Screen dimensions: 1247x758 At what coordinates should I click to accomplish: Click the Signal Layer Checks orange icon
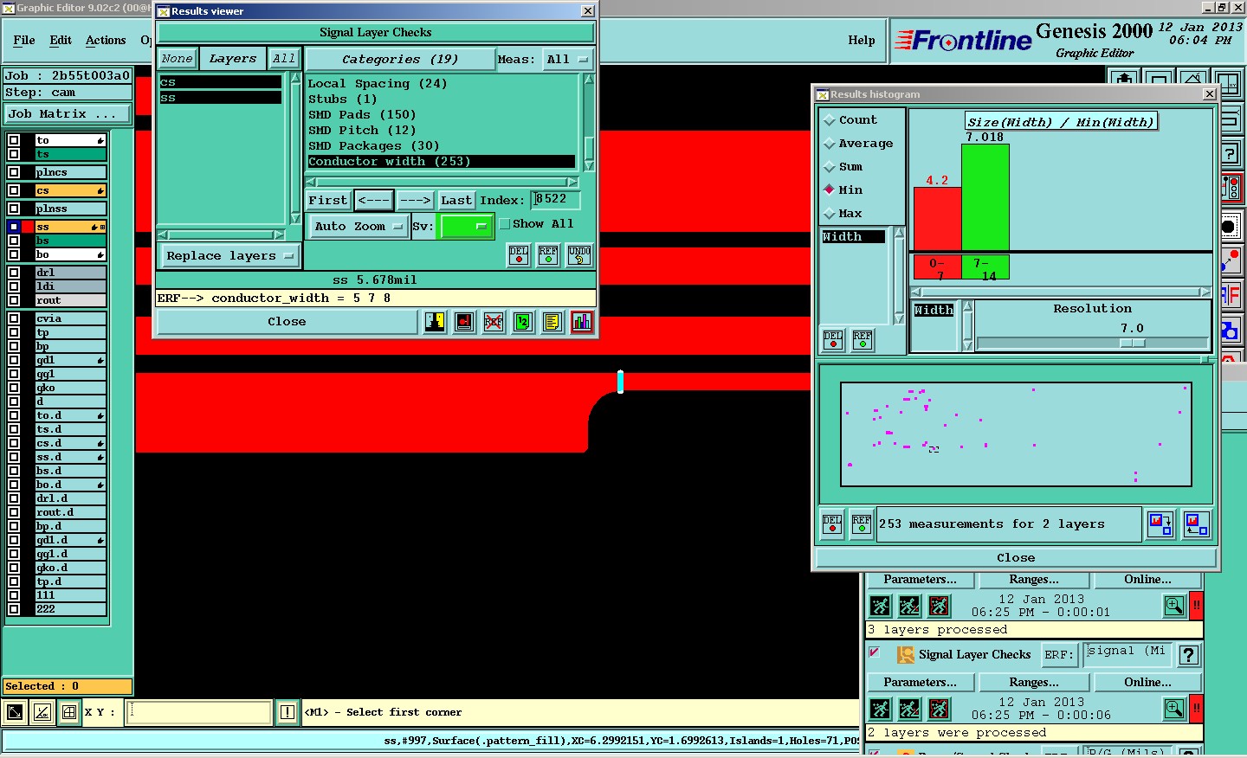point(905,655)
